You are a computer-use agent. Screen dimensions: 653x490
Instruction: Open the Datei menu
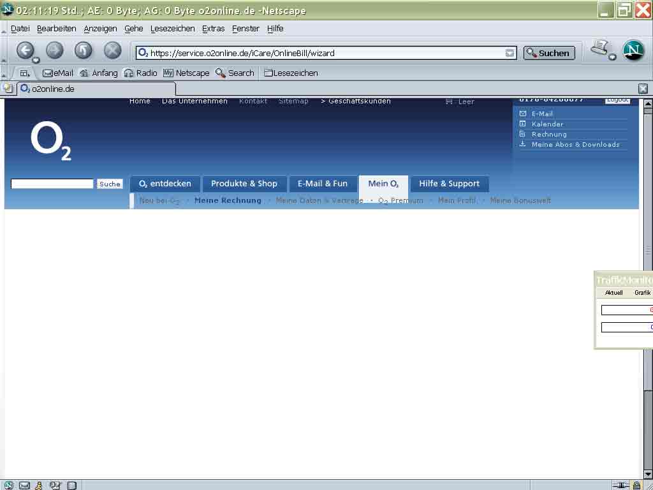click(20, 28)
